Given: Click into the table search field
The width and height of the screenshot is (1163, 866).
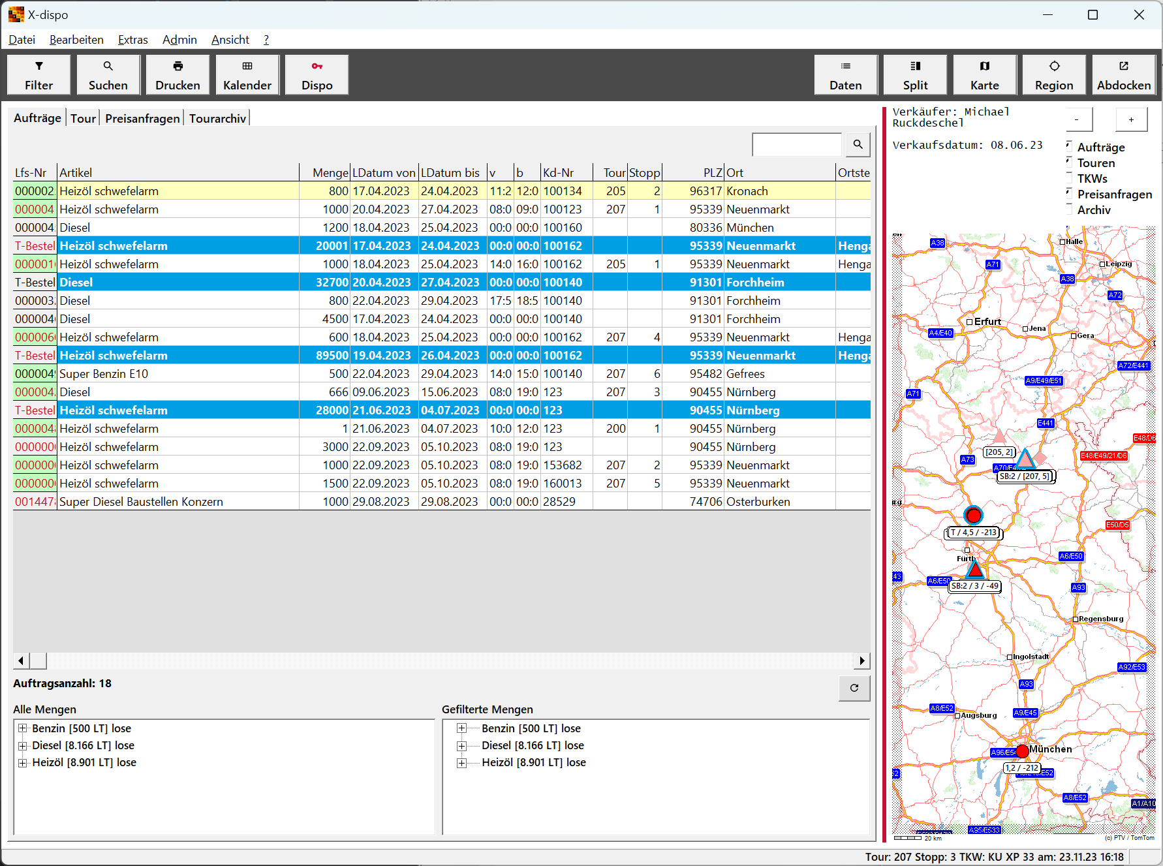Looking at the screenshot, I should 797,144.
